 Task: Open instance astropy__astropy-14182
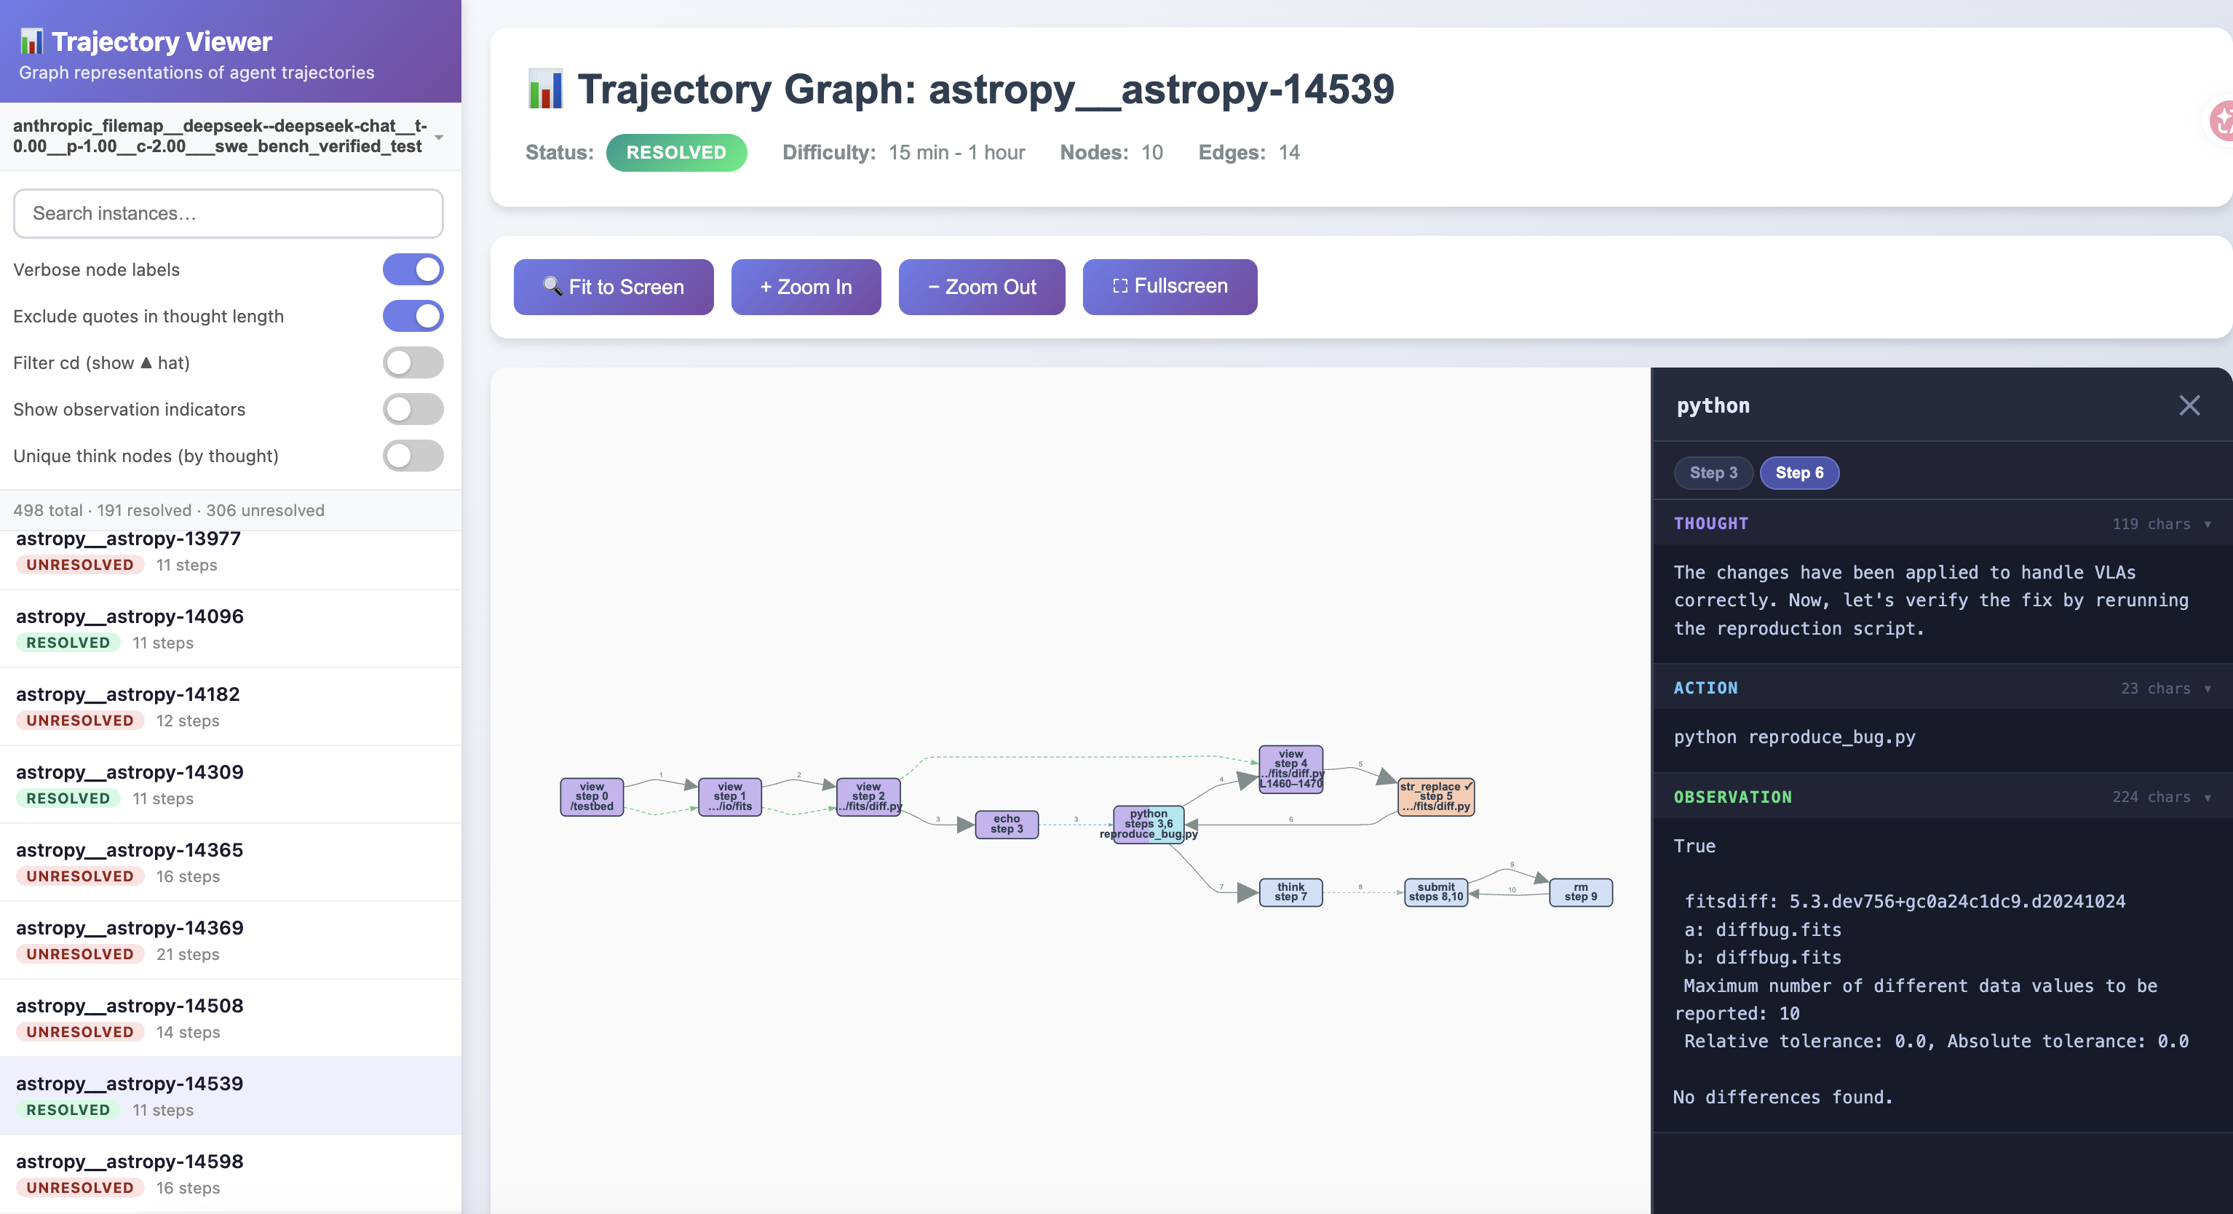tap(231, 706)
